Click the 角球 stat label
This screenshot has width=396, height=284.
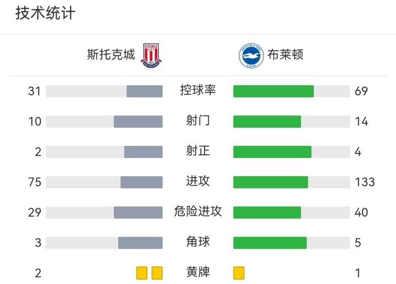pyautogui.click(x=198, y=242)
